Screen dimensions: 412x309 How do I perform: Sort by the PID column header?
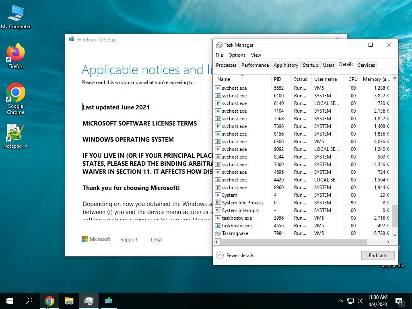point(281,79)
